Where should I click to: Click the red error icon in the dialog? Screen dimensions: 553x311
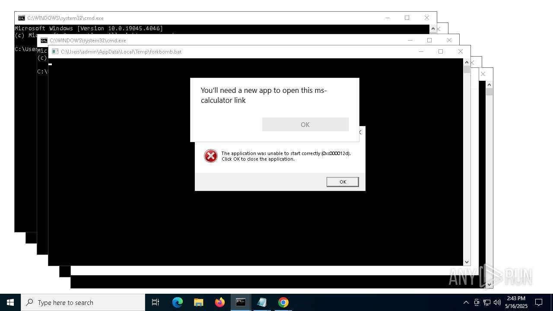pyautogui.click(x=211, y=156)
